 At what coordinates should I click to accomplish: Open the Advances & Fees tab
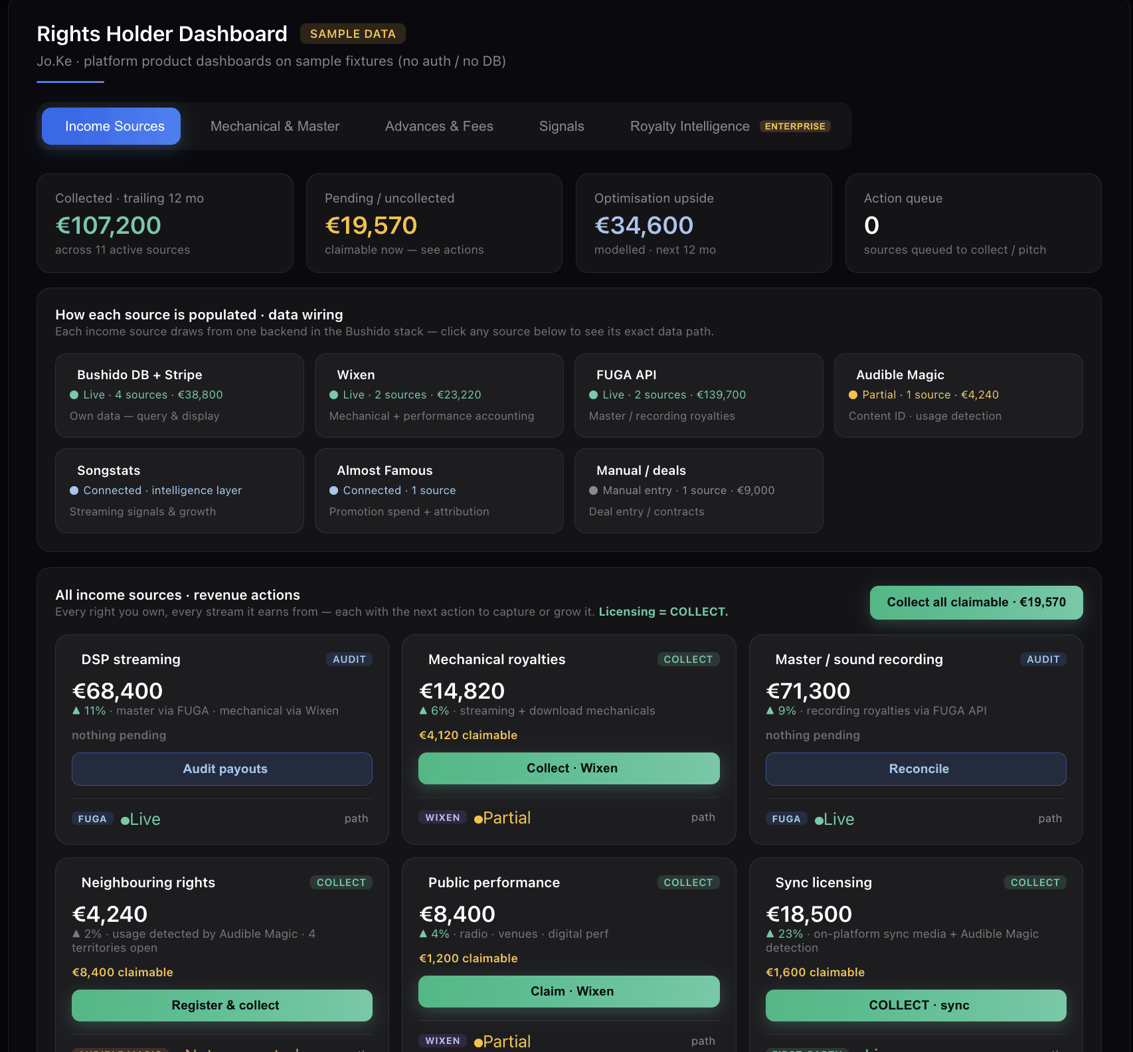[439, 126]
